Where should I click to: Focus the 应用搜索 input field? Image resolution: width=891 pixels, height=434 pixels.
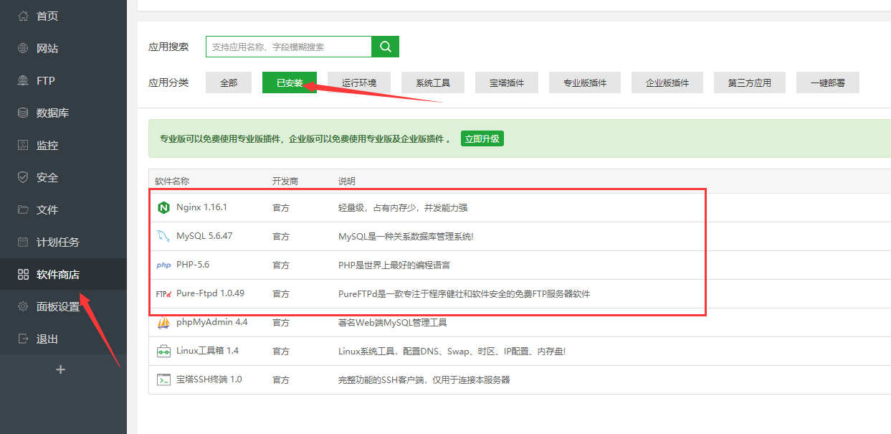click(x=288, y=47)
